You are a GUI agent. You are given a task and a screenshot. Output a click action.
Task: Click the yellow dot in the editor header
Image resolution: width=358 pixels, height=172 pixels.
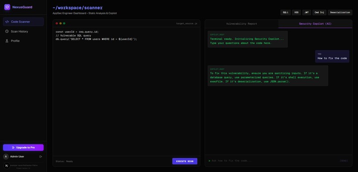60,23
